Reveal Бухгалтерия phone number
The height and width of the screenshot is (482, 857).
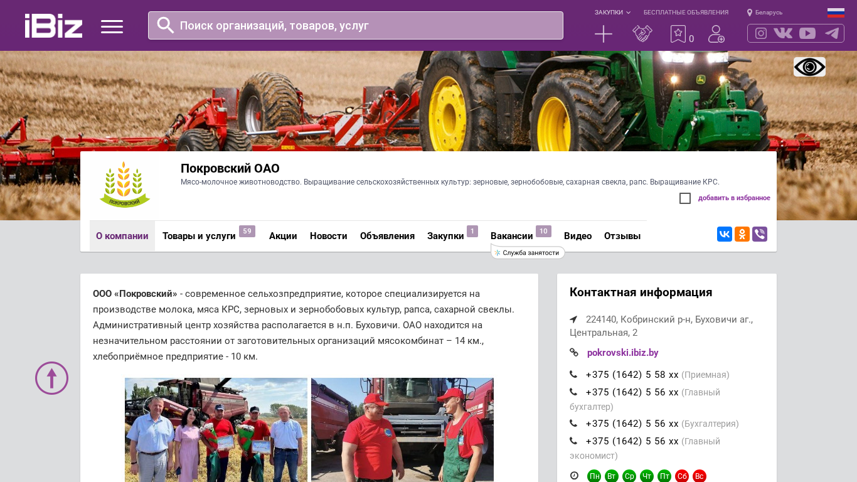(632, 424)
